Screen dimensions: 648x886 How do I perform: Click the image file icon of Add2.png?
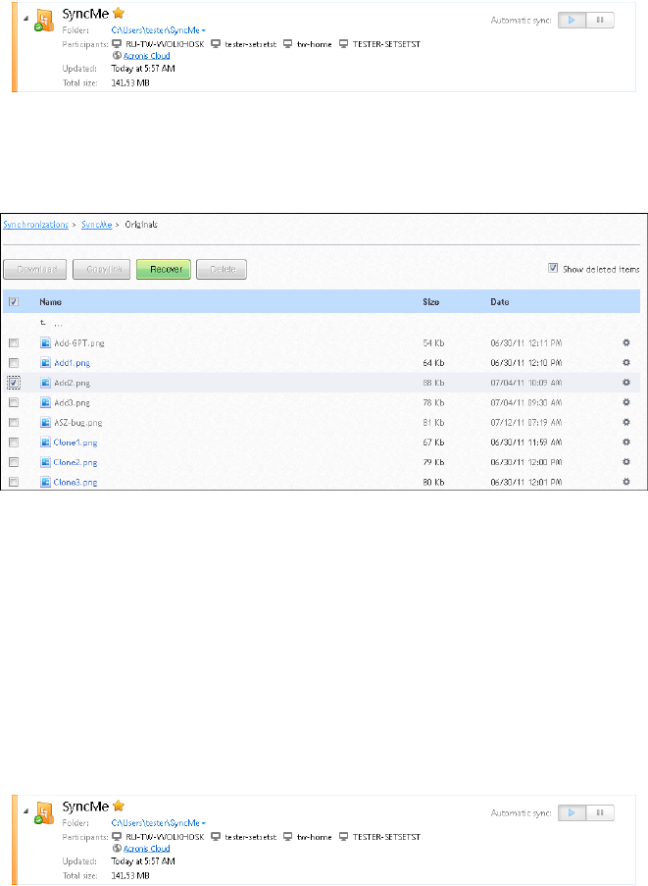coord(46,383)
